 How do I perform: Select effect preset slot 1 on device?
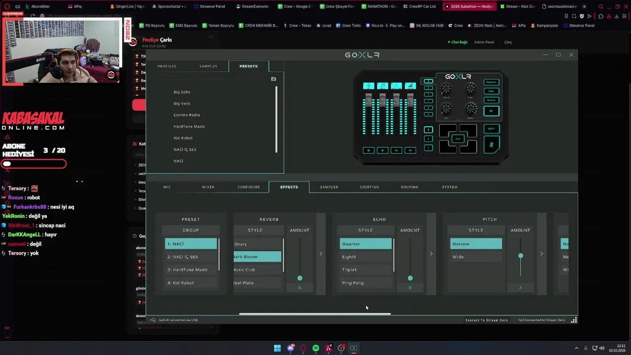coord(428,81)
